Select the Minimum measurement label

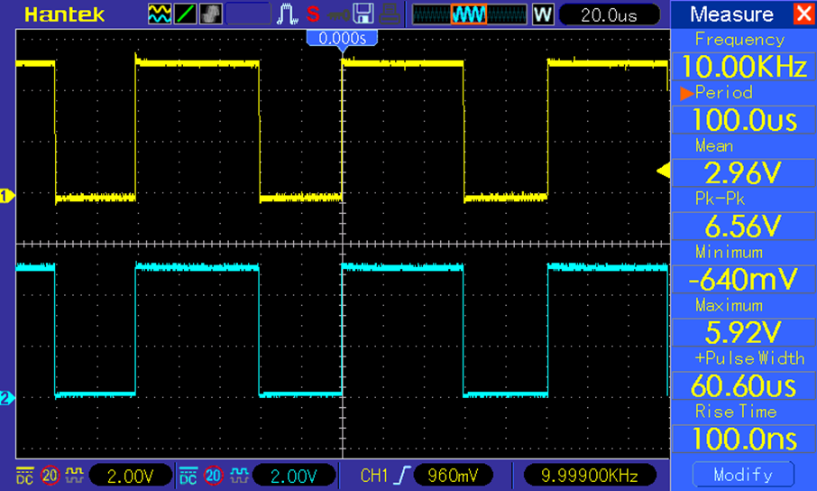tap(729, 252)
